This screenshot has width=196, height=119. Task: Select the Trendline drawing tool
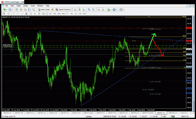click(22, 14)
